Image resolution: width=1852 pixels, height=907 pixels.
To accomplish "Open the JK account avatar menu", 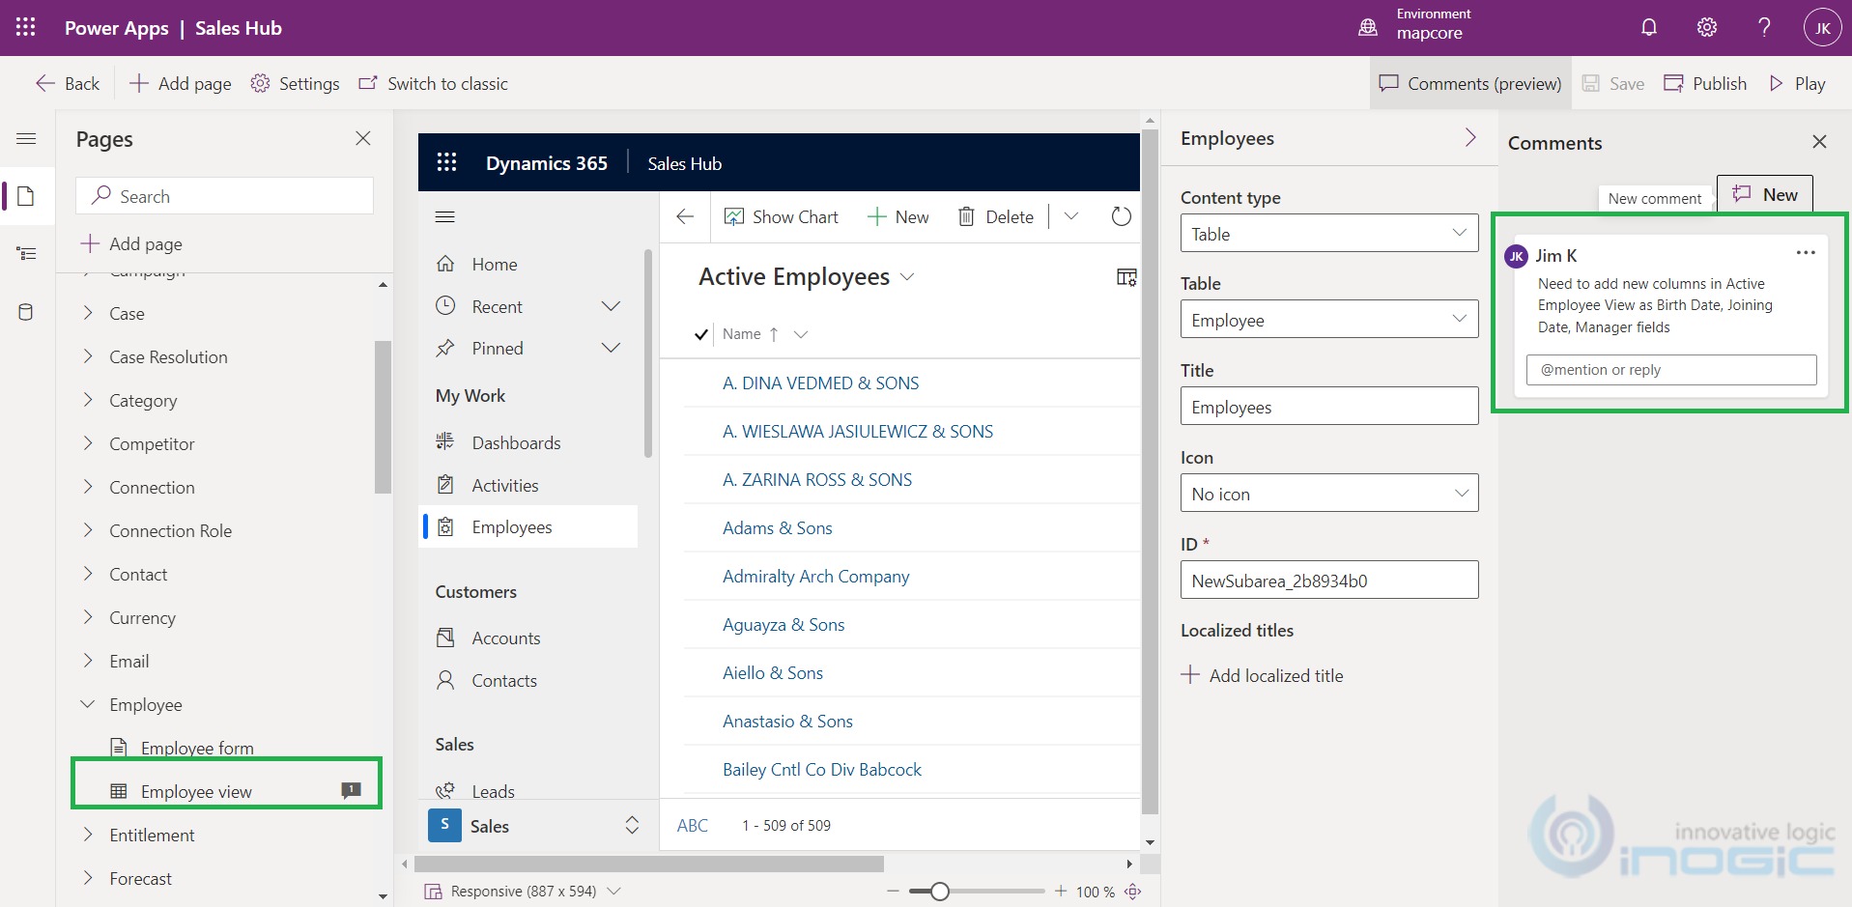I will [1822, 28].
